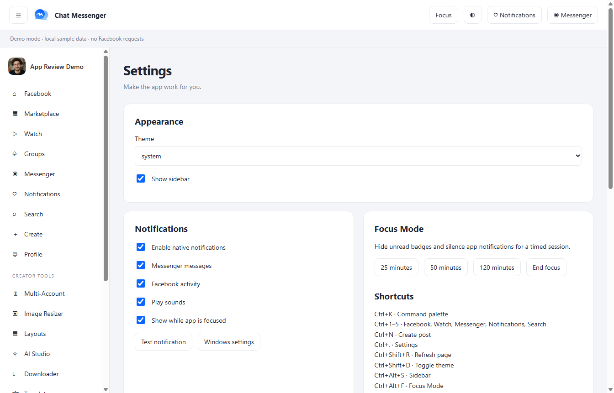Click the Groups icon in sidebar

click(15, 154)
